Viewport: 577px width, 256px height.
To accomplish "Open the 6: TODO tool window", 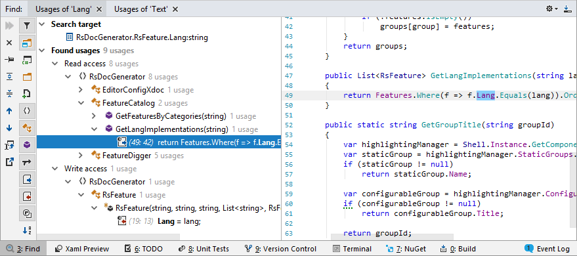I will [143, 249].
